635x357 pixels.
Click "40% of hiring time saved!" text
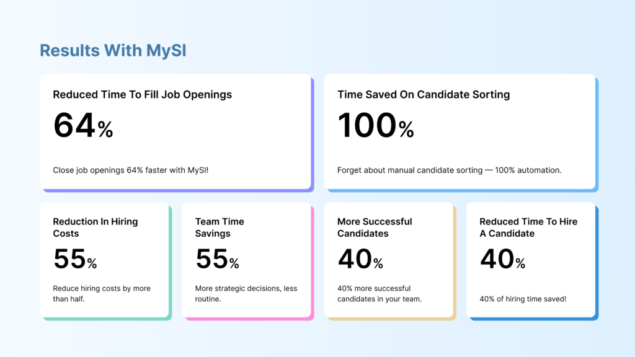click(x=523, y=299)
